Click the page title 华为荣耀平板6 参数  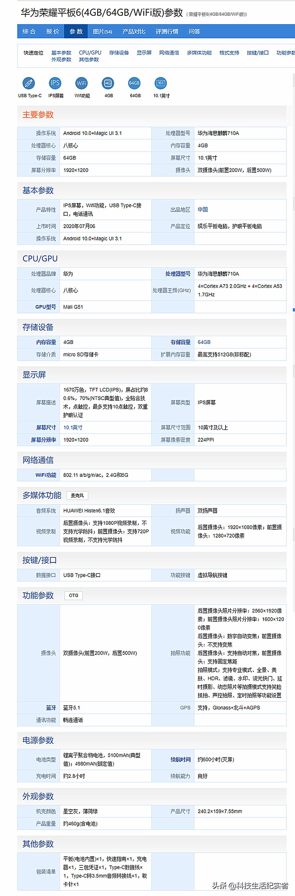coord(102,13)
